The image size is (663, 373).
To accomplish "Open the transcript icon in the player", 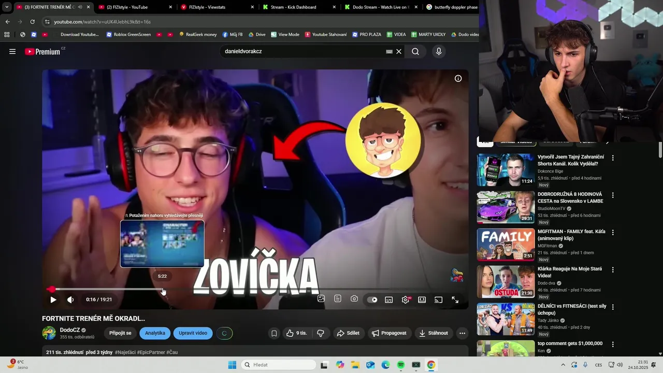I will coord(338,299).
